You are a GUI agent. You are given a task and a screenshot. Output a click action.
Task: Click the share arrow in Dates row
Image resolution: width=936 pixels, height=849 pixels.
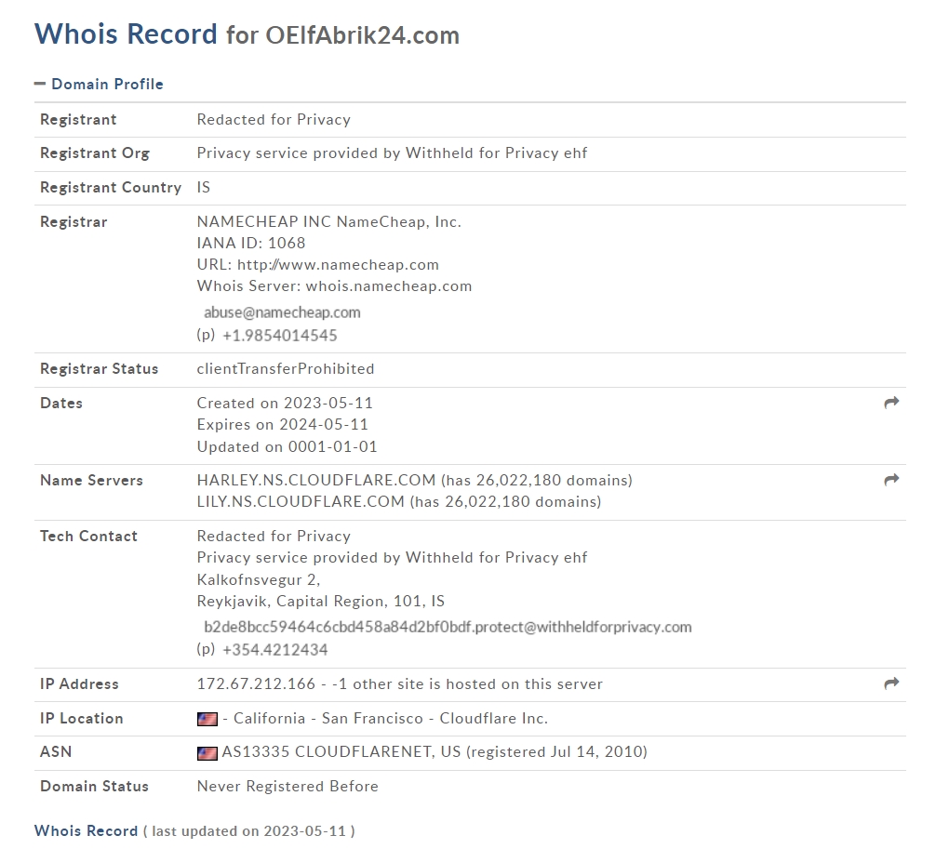click(x=891, y=404)
